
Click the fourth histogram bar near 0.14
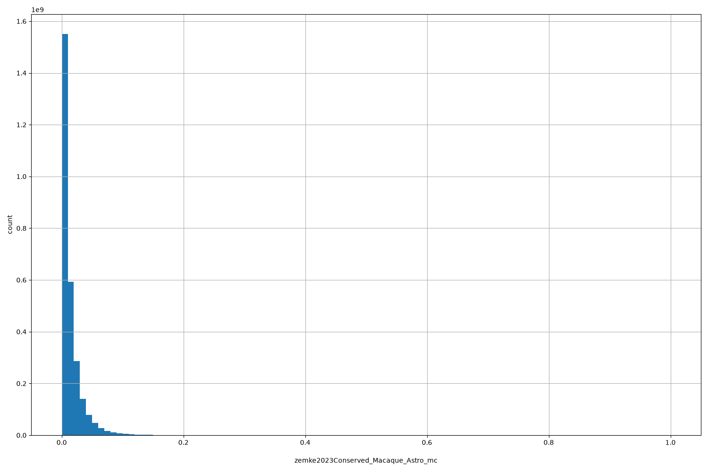[x=83, y=417]
